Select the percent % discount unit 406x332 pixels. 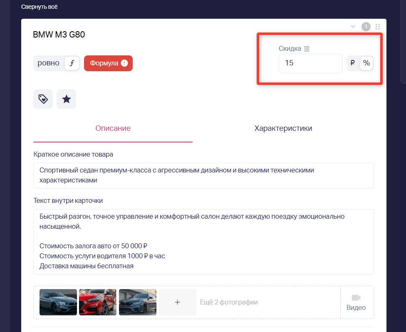pos(366,63)
